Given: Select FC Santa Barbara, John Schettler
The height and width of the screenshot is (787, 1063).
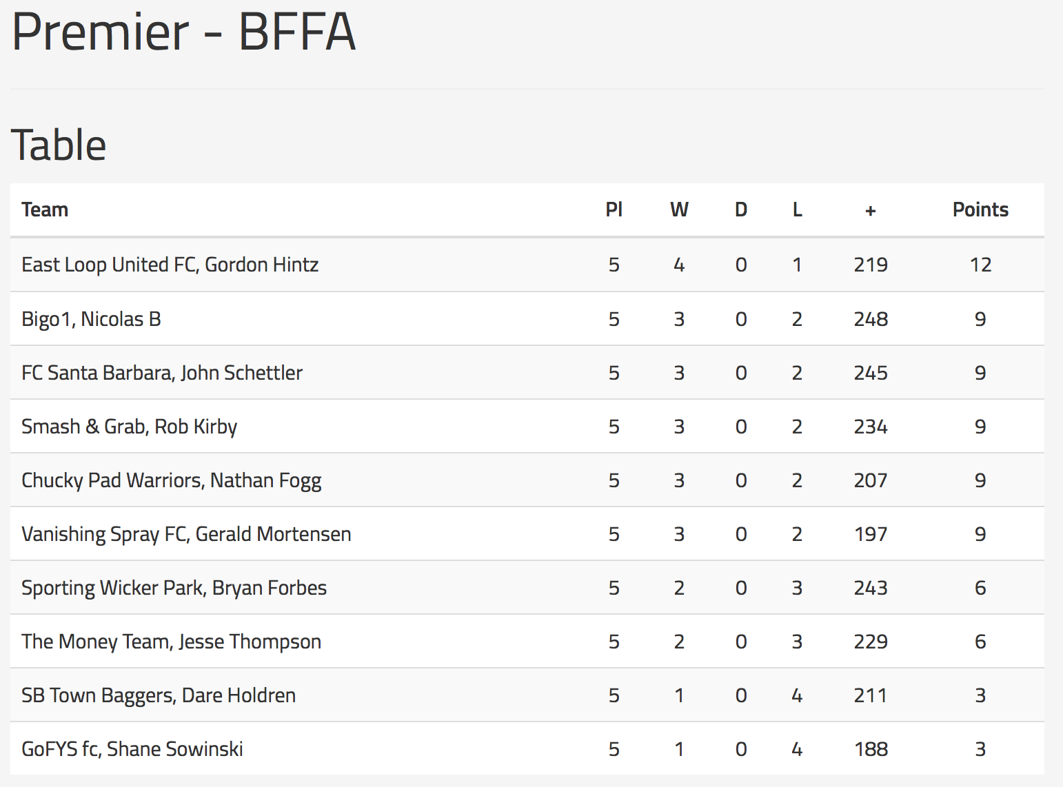Looking at the screenshot, I should tap(162, 373).
